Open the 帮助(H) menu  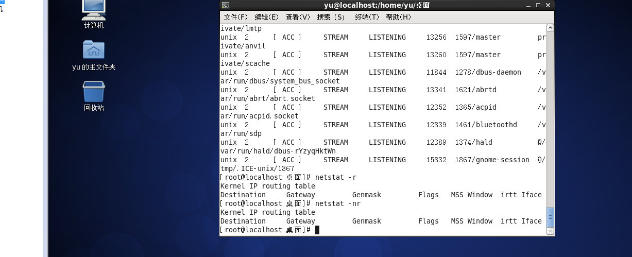click(x=399, y=17)
